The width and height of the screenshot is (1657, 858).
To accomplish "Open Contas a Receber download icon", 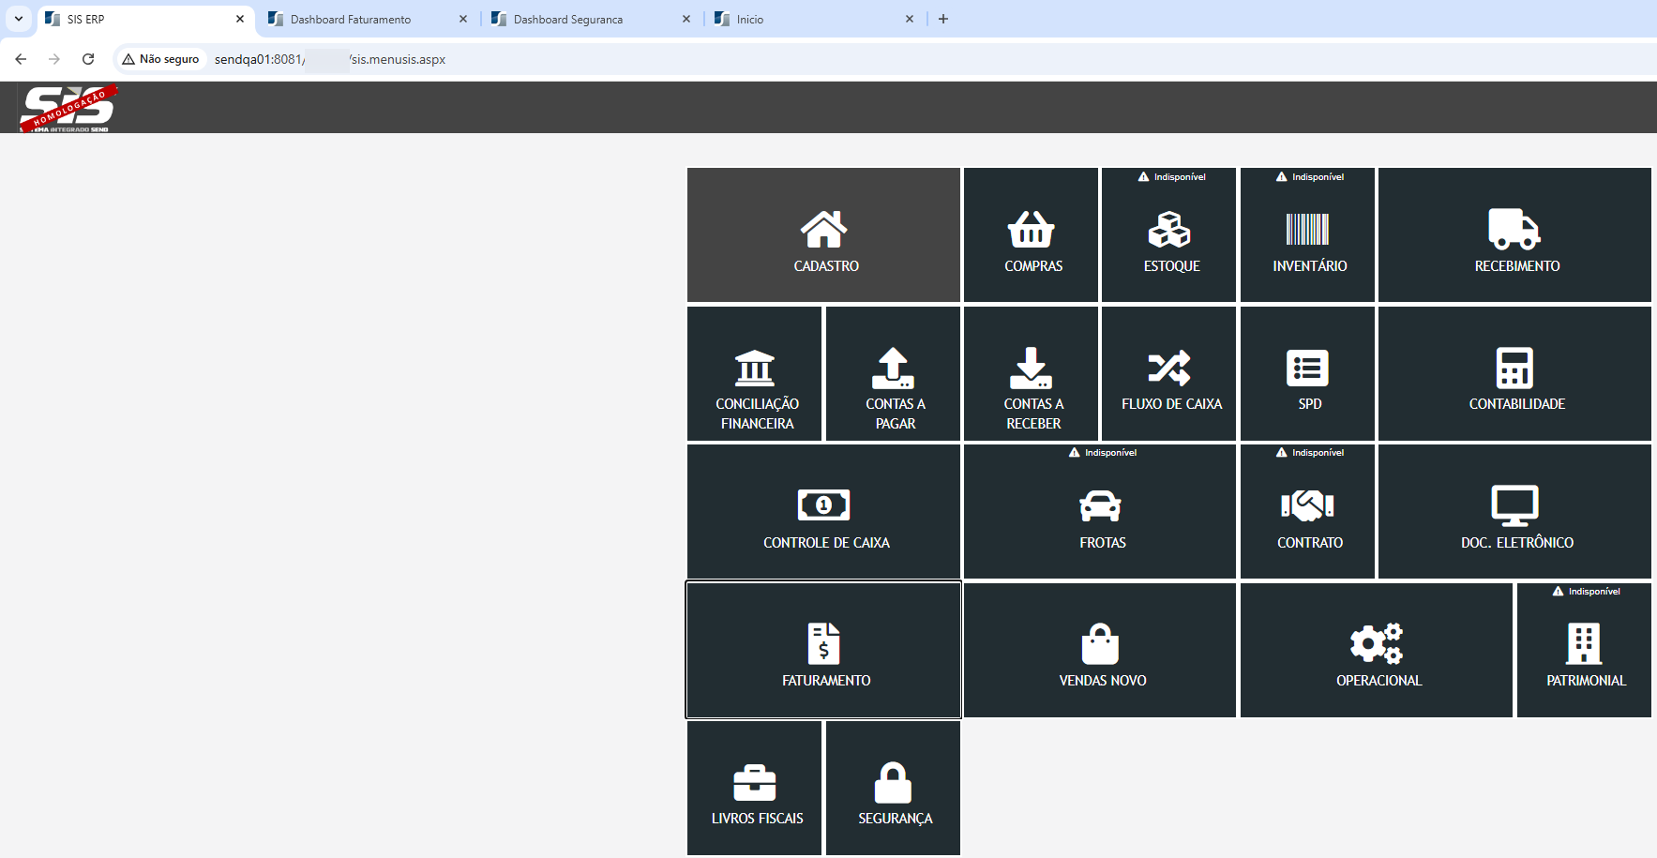I will coord(1031,369).
